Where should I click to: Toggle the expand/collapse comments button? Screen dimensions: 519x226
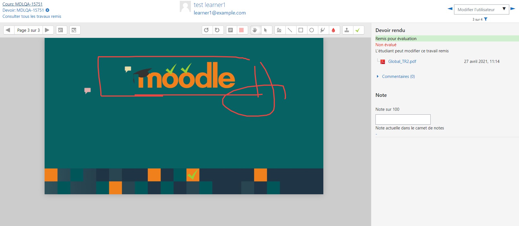tap(75, 30)
